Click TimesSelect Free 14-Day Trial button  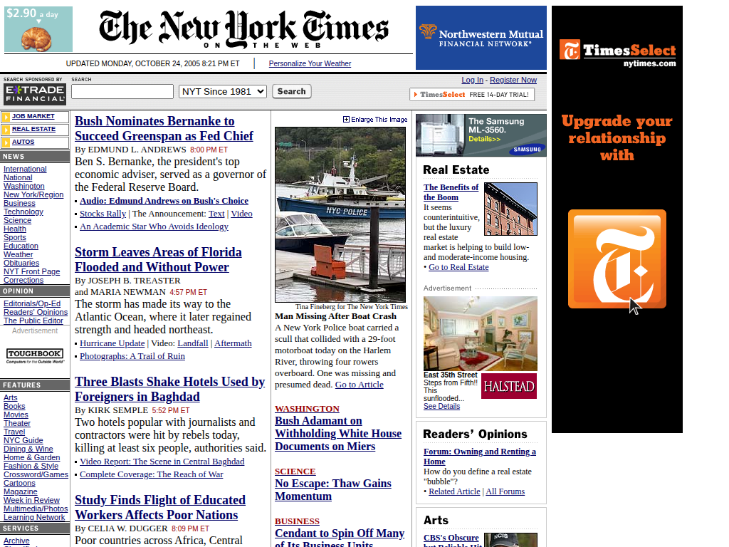(x=472, y=95)
